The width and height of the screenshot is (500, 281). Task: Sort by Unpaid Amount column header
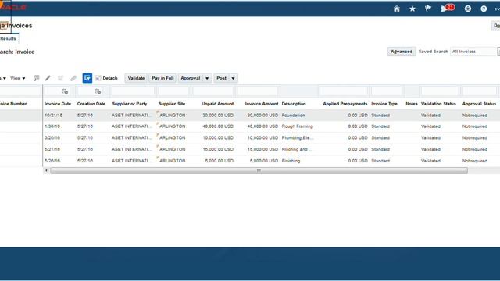click(x=217, y=104)
